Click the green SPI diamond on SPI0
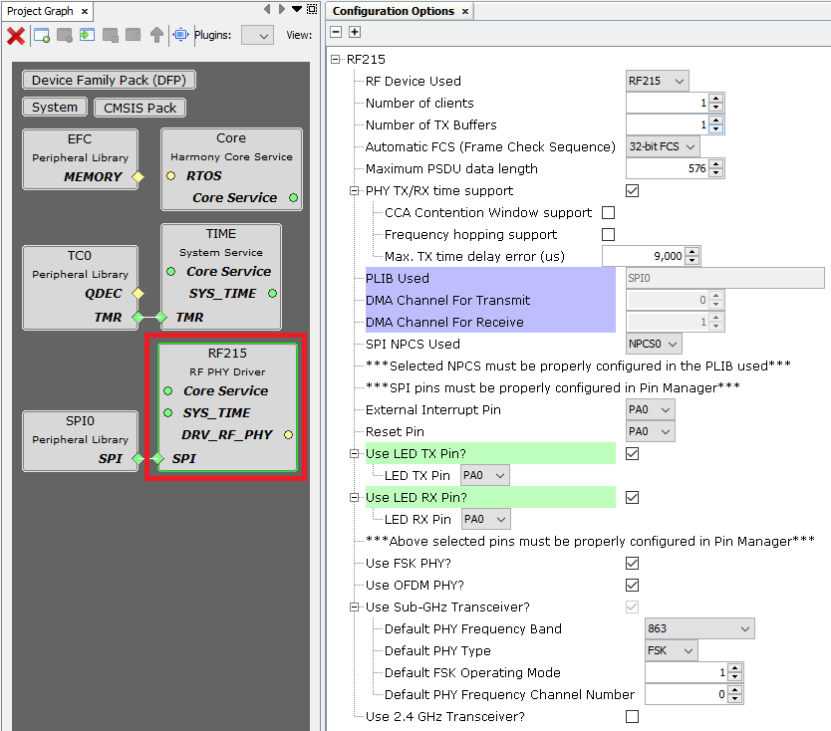 pyautogui.click(x=138, y=459)
